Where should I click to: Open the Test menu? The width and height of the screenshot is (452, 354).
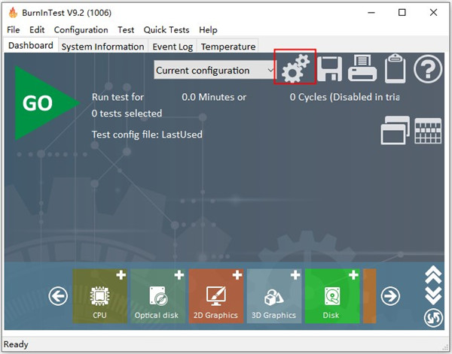coord(126,29)
